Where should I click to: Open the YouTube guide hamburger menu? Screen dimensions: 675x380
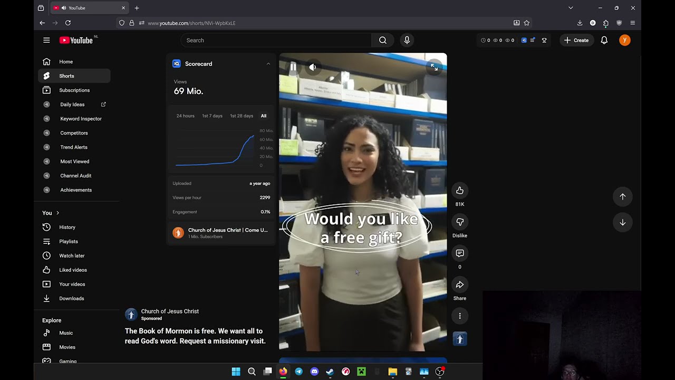pos(46,40)
